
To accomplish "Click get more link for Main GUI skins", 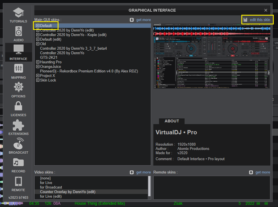I will tap(143, 20).
